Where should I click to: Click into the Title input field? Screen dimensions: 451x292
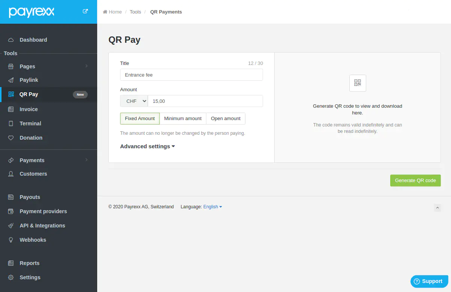(x=191, y=75)
